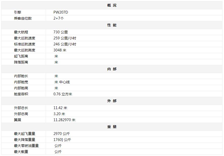Viewport: 224px width, 156px height.
Task: Select the 11.42 米 overall length value
Action: (60, 108)
